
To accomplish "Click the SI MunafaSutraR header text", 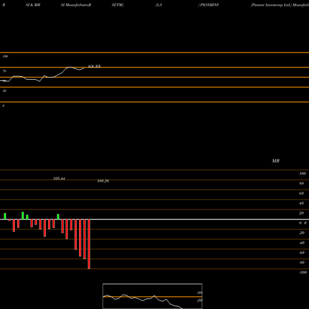I will [x=76, y=5].
